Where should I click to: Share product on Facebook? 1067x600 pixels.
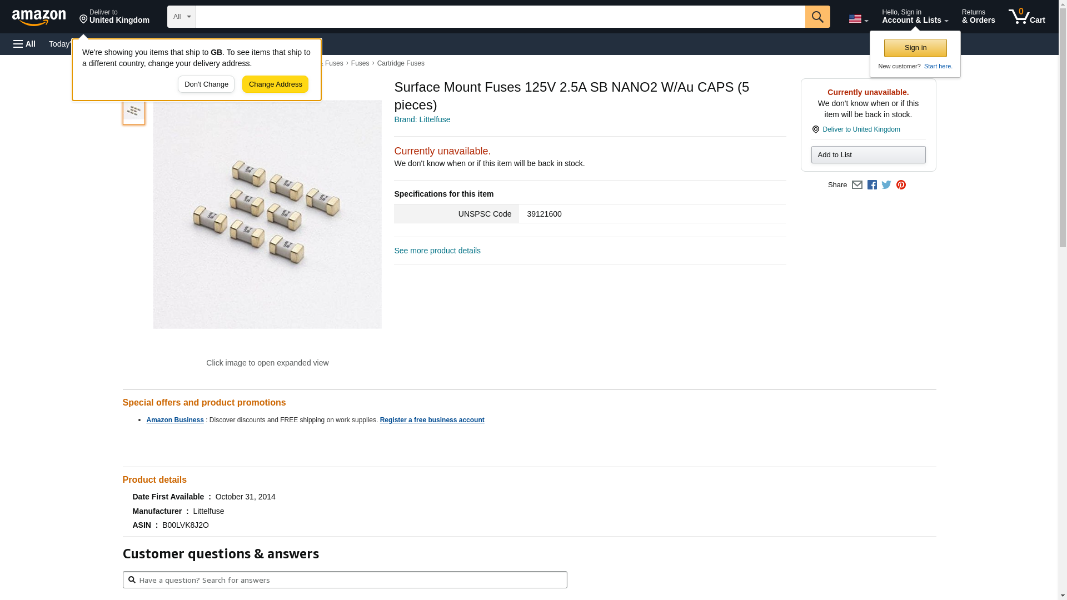872,185
